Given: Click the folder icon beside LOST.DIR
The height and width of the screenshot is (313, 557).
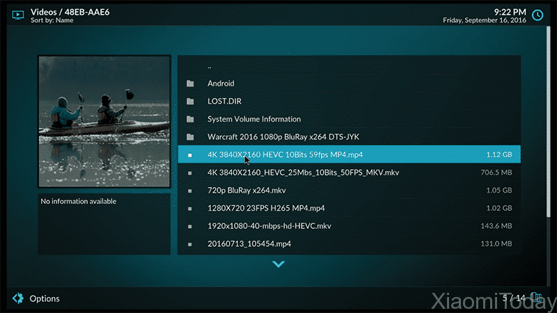Looking at the screenshot, I should tap(190, 102).
